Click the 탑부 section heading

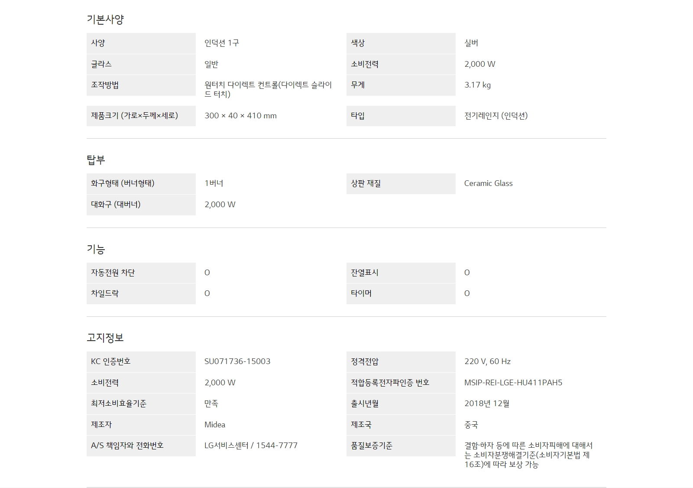click(96, 160)
